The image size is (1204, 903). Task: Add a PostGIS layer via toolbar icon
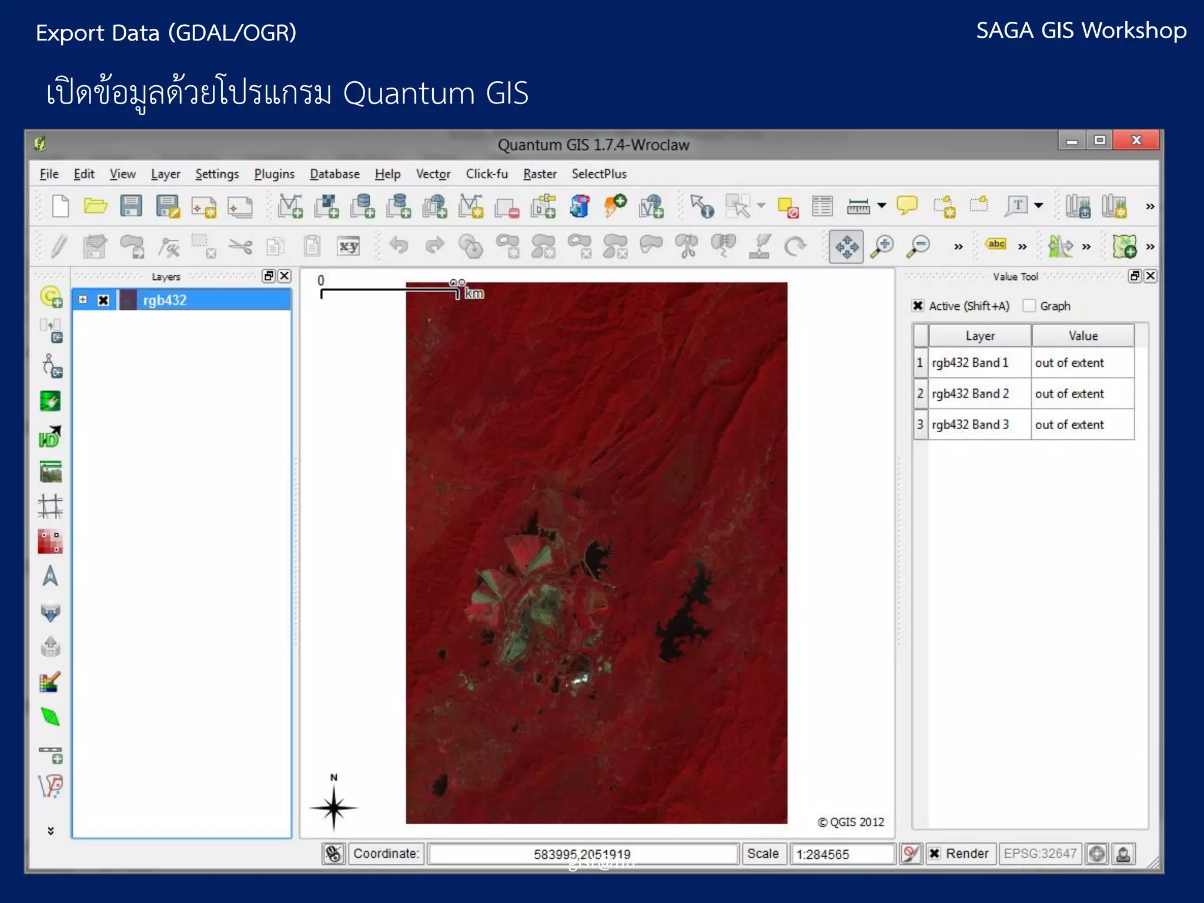[x=362, y=206]
